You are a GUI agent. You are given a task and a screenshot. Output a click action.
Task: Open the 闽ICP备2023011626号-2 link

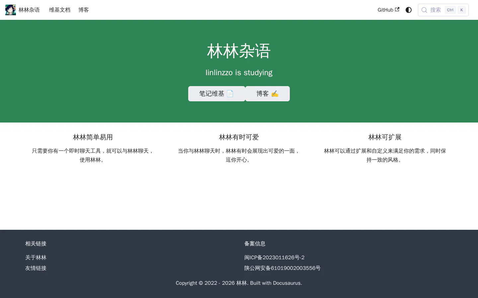point(274,258)
